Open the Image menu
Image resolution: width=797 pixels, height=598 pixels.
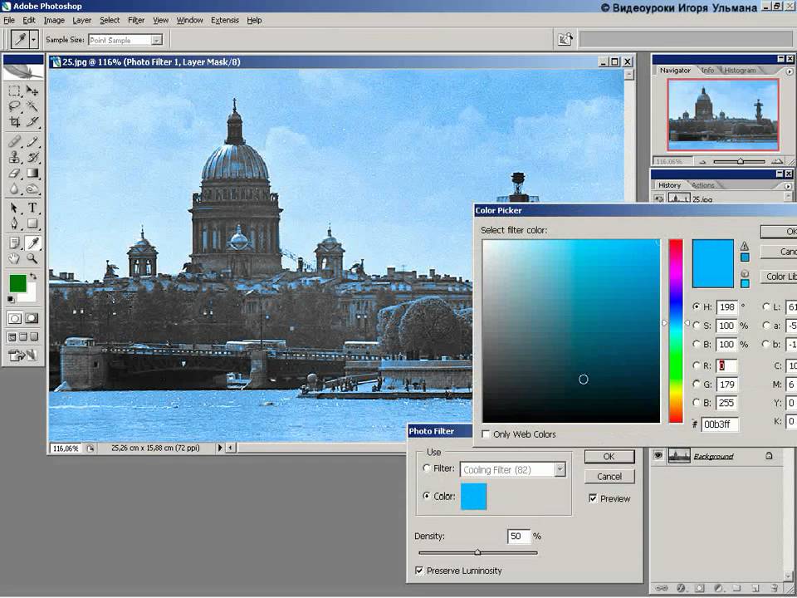pyautogui.click(x=54, y=20)
